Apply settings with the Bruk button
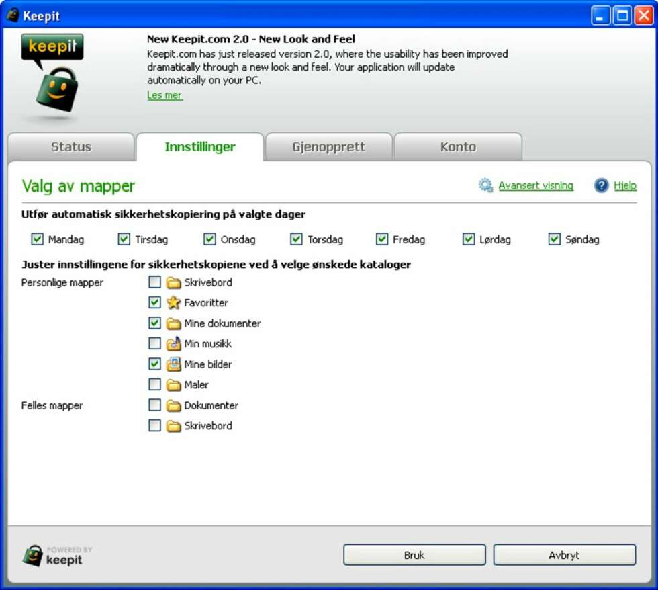Viewport: 658px width, 590px height. [x=414, y=555]
